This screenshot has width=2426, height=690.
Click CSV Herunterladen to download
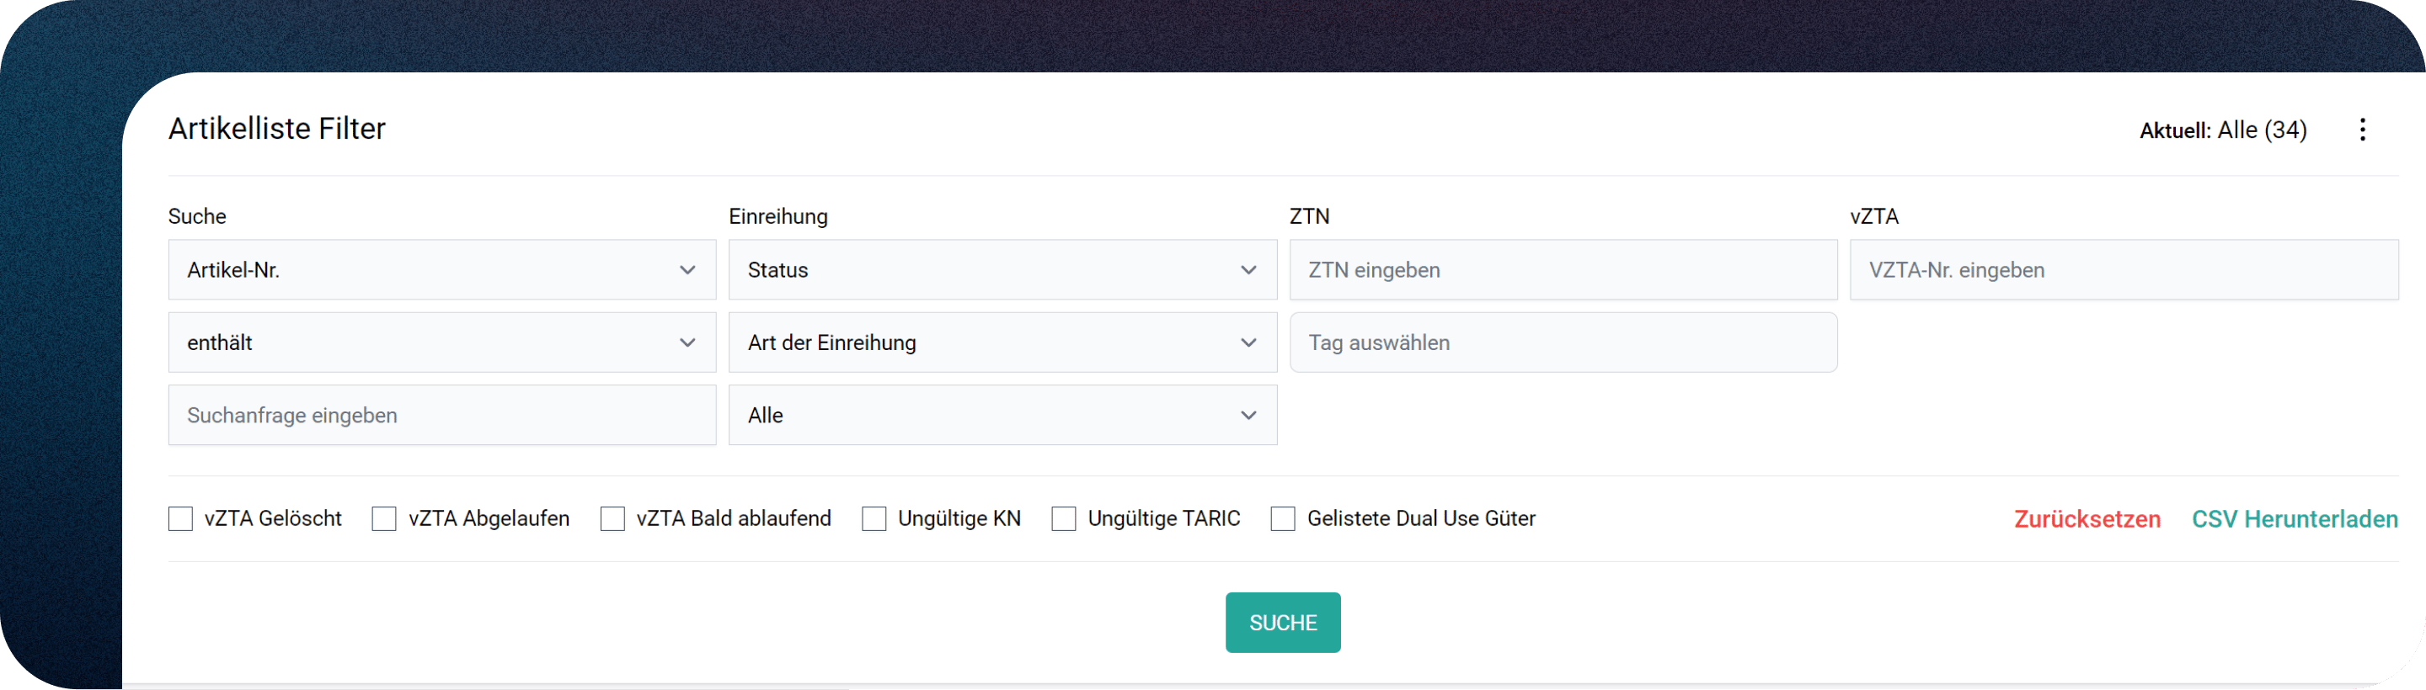pos(2294,520)
